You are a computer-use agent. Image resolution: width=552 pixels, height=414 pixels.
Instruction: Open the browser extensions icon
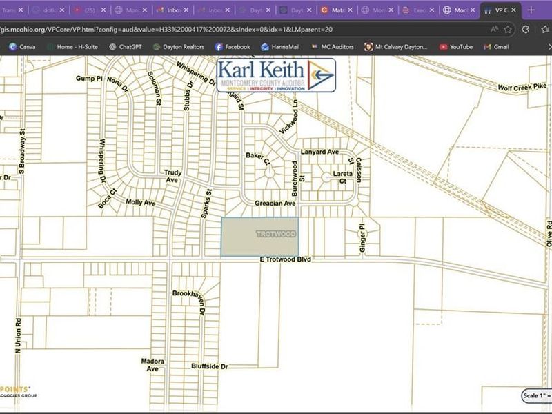526,30
